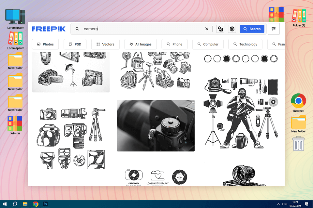Image resolution: width=313 pixels, height=208 pixels.
Task: Open the circle frames thumbnail
Action: pos(241,59)
